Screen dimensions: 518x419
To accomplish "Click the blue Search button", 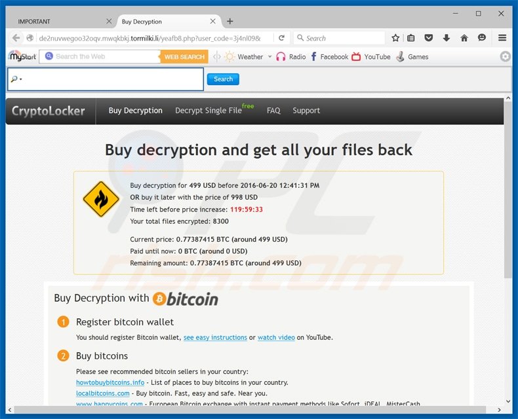I will pos(223,79).
